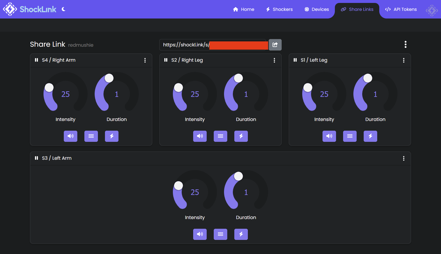
Task: Send a beep sound to S2 / Right Leg
Action: [x=200, y=136]
